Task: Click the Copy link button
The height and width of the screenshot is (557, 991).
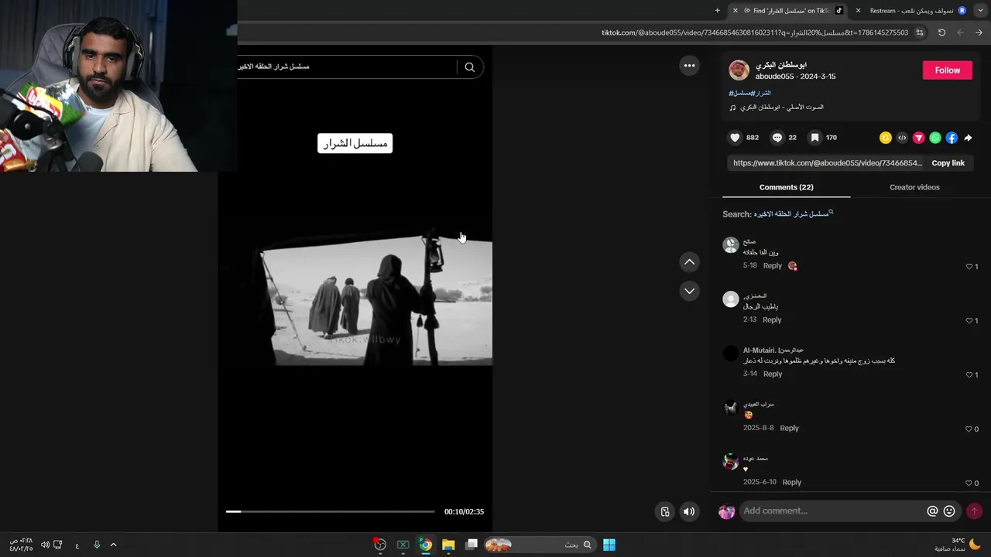Action: point(948,163)
